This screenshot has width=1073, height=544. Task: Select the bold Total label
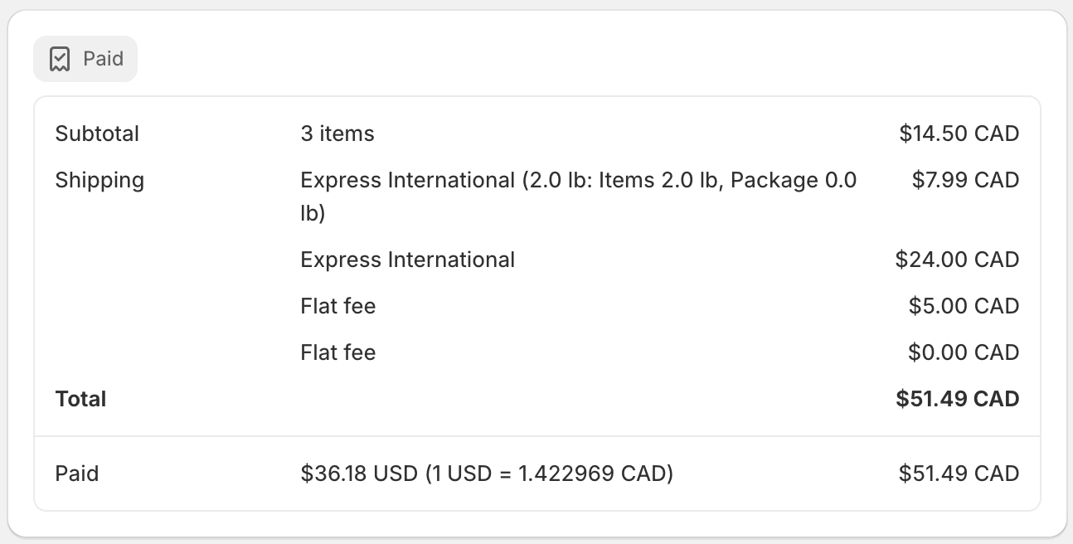coord(80,399)
